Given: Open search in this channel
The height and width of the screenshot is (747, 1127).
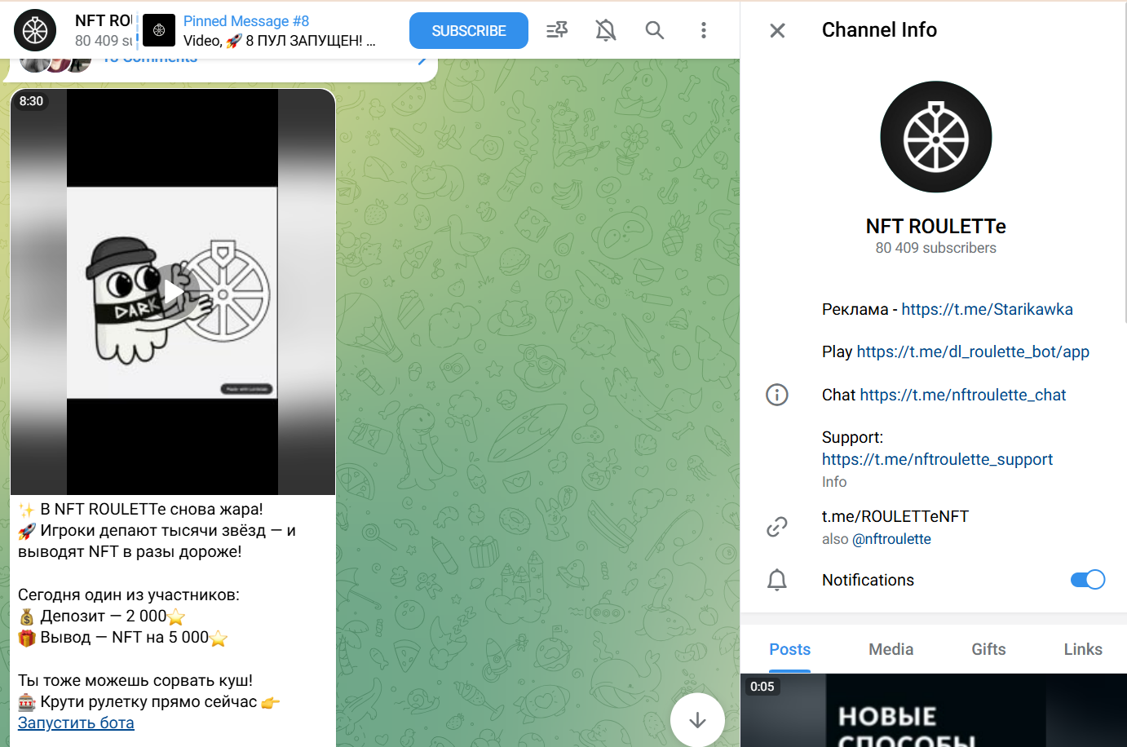Looking at the screenshot, I should [x=654, y=30].
